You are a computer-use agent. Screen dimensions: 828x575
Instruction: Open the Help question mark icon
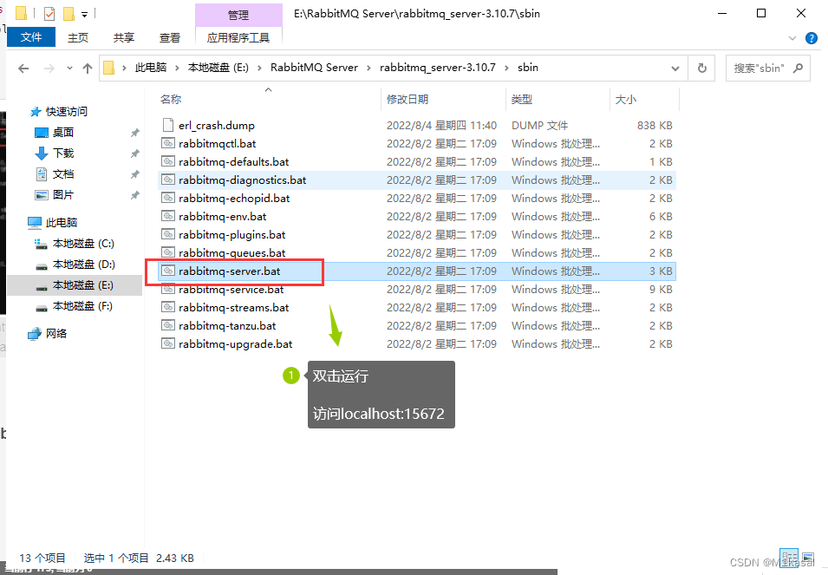point(812,38)
